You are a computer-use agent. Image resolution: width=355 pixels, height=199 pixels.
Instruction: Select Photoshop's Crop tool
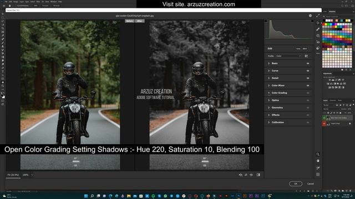(x=3, y=28)
